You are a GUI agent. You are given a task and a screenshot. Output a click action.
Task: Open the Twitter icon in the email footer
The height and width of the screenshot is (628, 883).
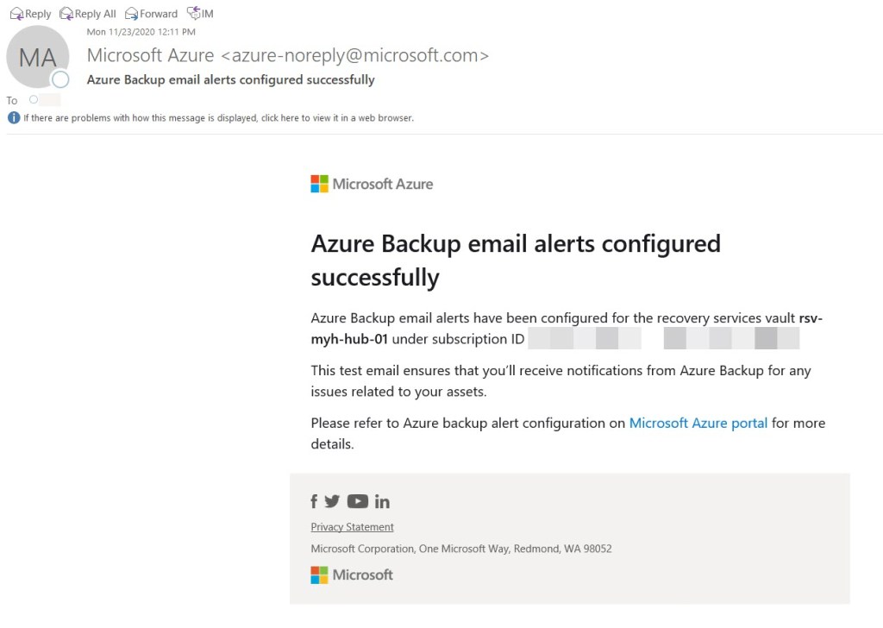(332, 501)
